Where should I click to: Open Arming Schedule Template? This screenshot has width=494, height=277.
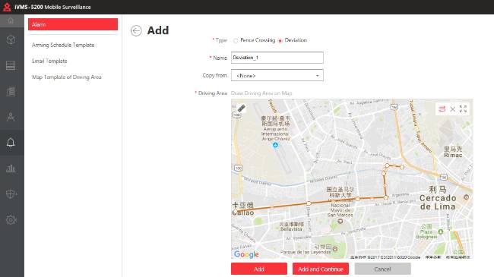(x=63, y=45)
